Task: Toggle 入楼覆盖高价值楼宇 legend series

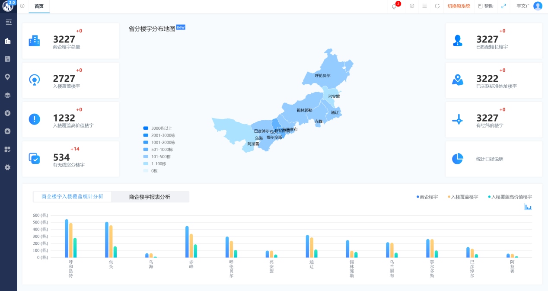Action: pyautogui.click(x=510, y=197)
